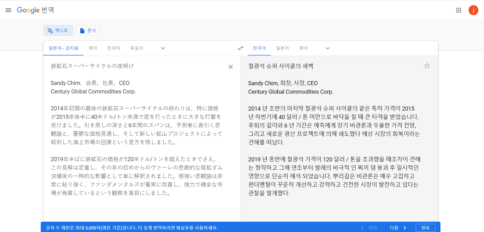Dismiss the tip with 완료 button

(425, 228)
